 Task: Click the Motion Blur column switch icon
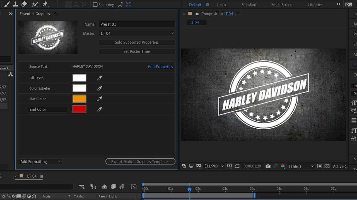coord(24,196)
